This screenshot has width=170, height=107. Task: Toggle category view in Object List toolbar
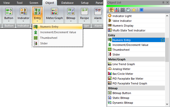(111, 10)
